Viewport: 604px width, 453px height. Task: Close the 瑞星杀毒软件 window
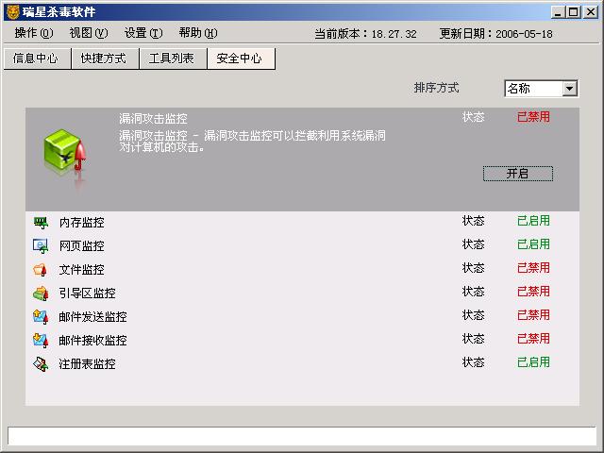(x=590, y=12)
